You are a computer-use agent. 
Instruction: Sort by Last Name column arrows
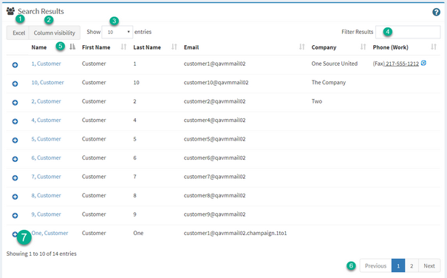click(174, 47)
